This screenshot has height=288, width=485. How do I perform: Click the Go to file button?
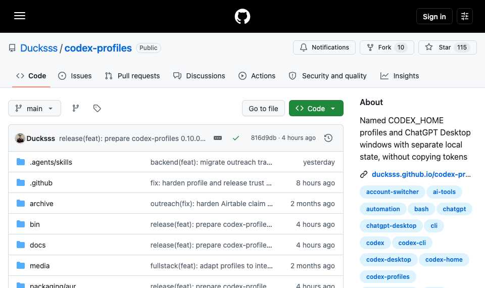coord(263,108)
